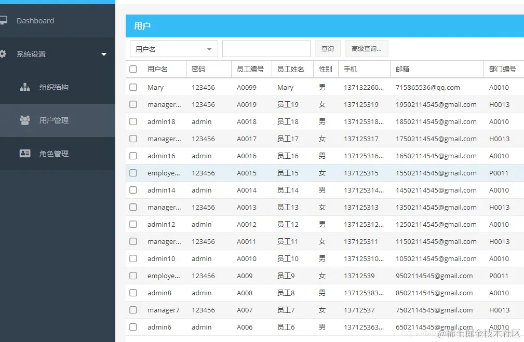Image resolution: width=524 pixels, height=342 pixels.
Task: Check the Mary row checkbox
Action: pyautogui.click(x=133, y=87)
